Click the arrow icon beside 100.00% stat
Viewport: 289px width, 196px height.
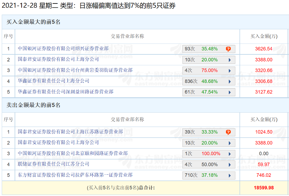click(x=230, y=154)
